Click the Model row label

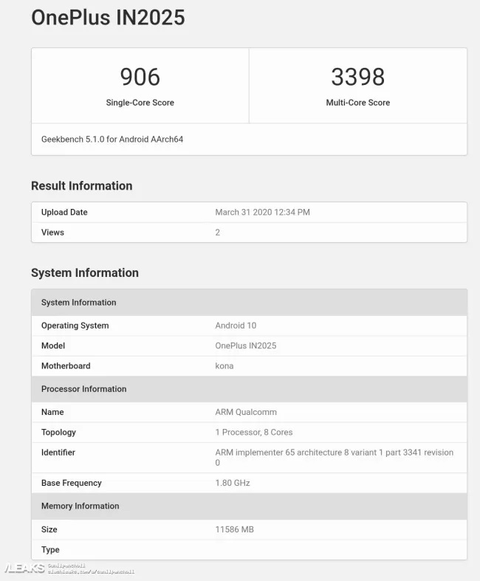(53, 345)
